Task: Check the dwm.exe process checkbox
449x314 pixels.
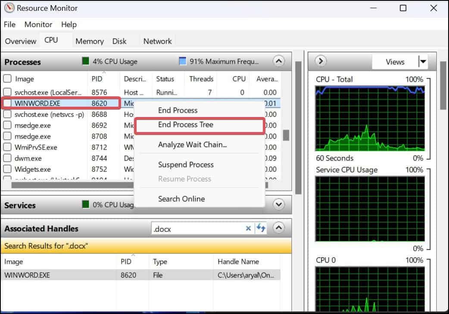Action: (x=7, y=158)
